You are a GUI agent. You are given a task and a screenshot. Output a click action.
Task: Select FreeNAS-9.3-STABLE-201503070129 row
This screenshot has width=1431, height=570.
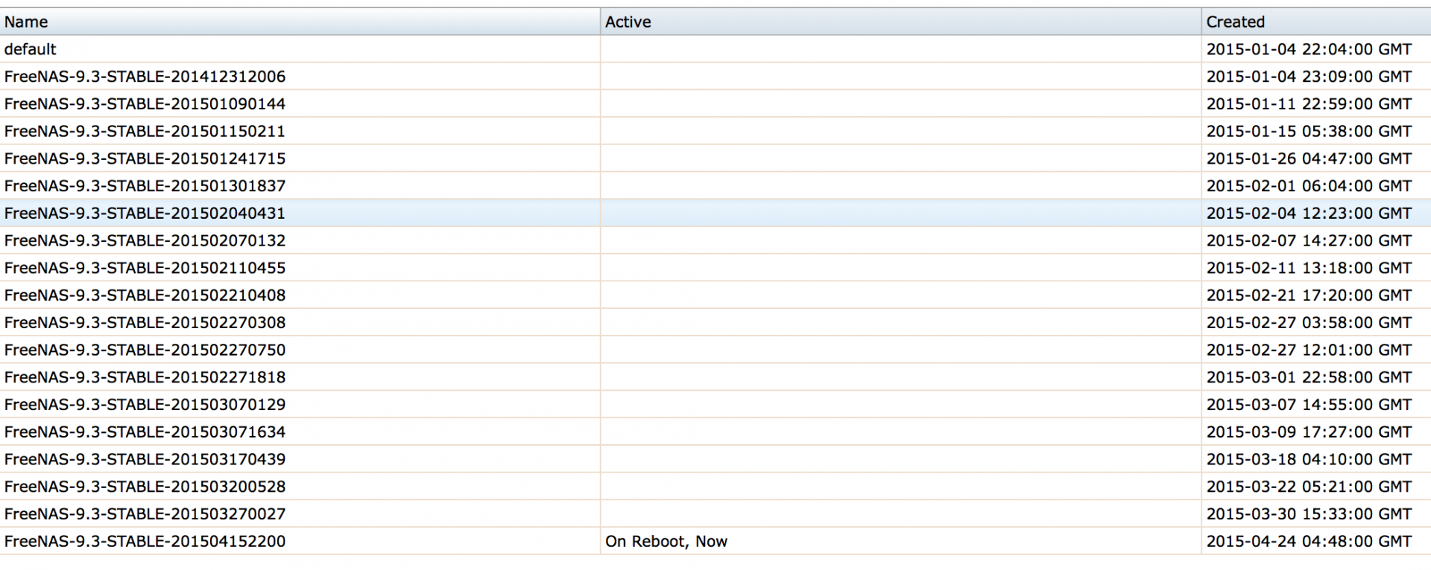(715, 405)
